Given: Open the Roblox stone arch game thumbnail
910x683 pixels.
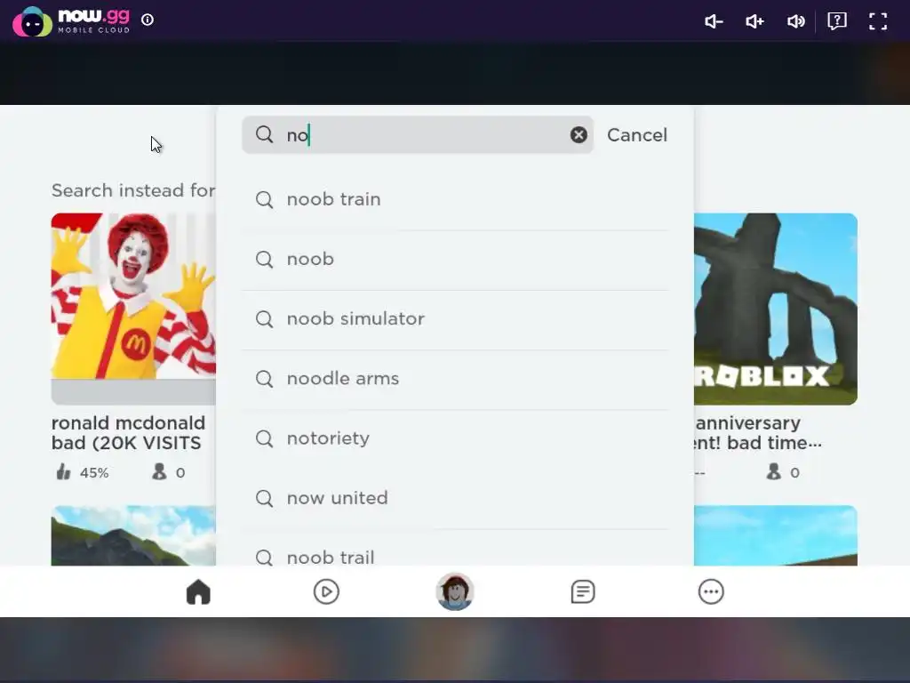Looking at the screenshot, I should point(775,309).
